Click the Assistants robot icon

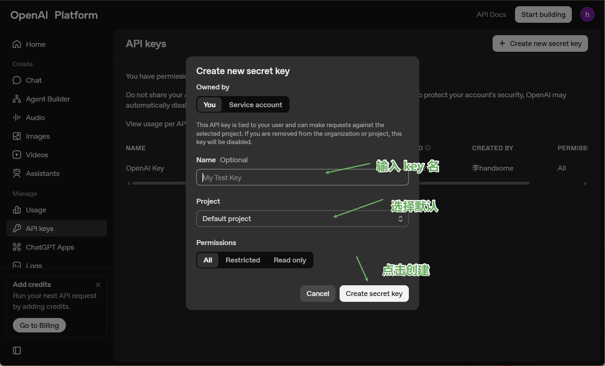click(x=17, y=173)
